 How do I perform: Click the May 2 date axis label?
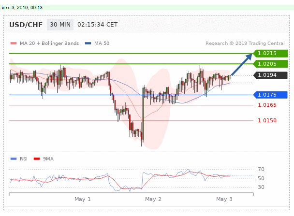pyautogui.click(x=153, y=199)
